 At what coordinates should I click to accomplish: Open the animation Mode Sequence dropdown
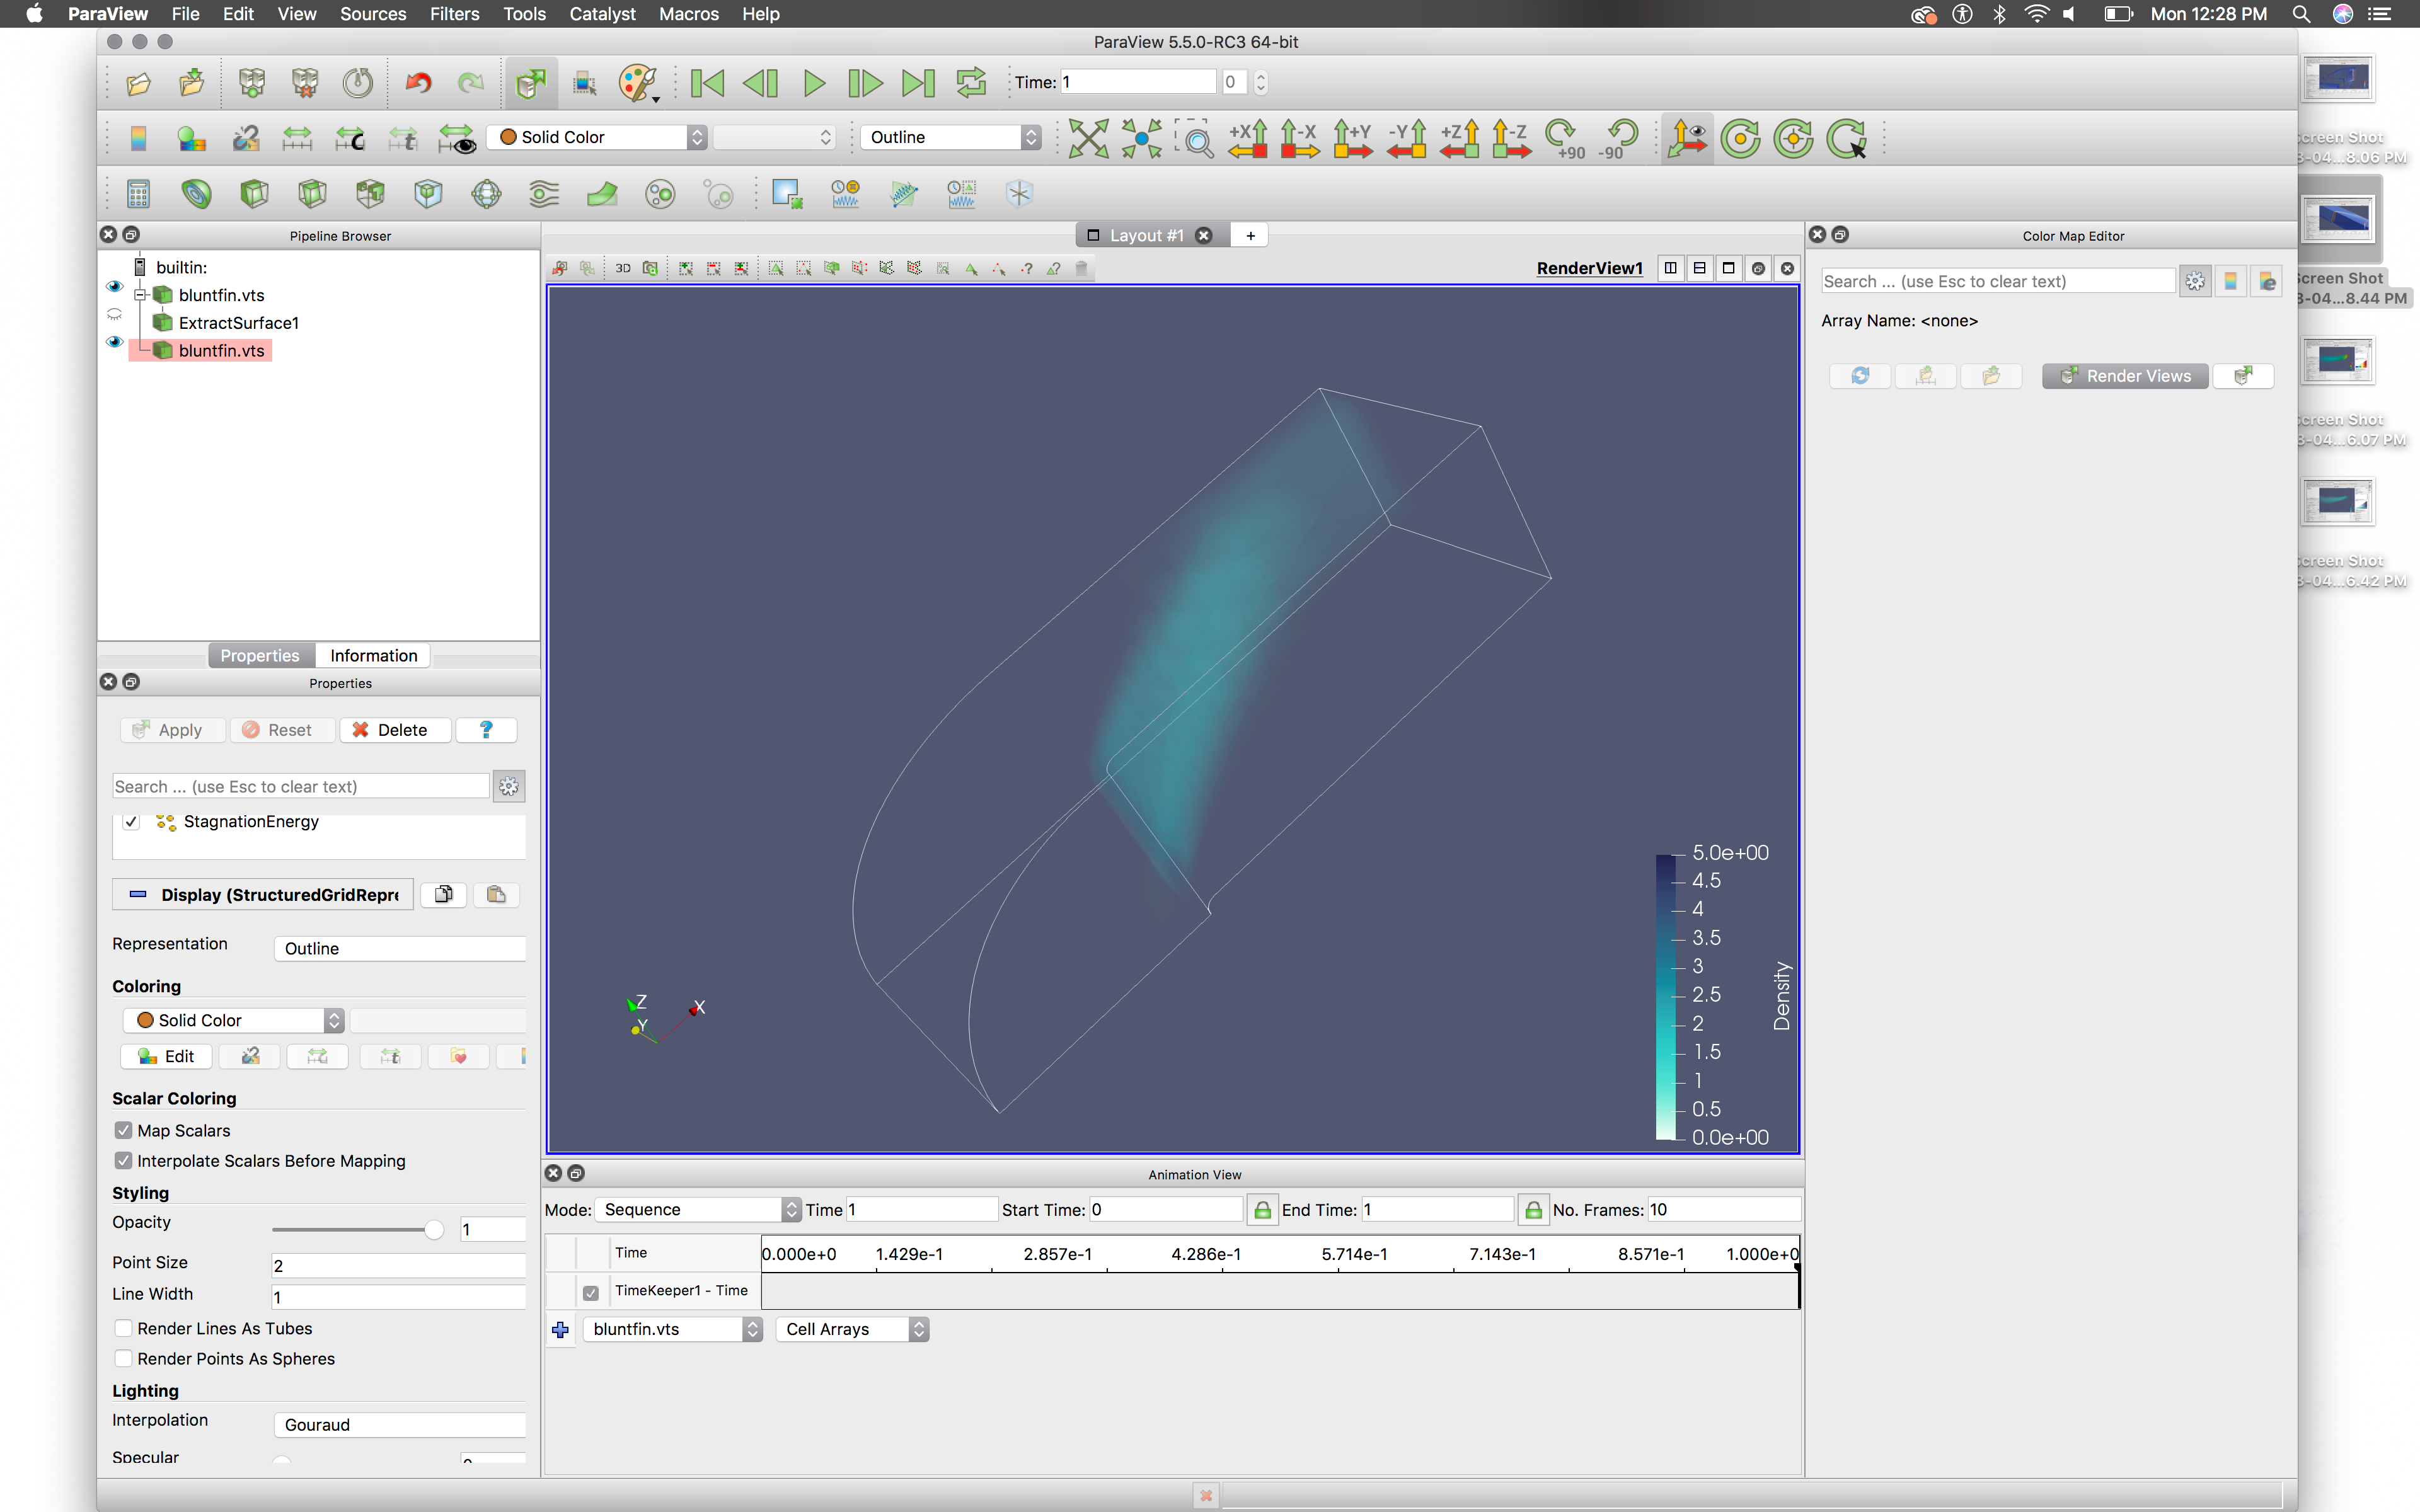point(698,1209)
